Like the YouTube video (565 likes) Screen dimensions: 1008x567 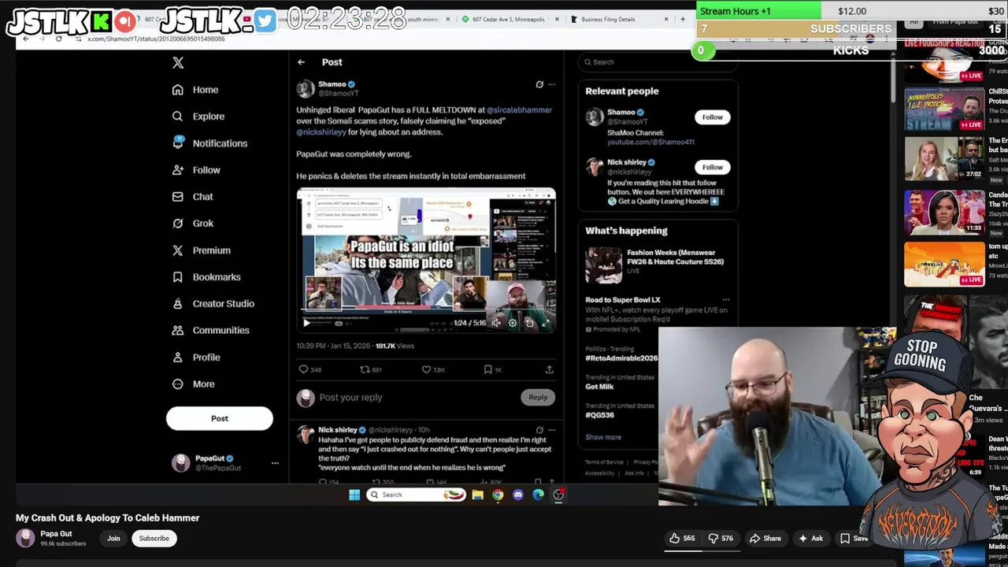click(x=682, y=539)
